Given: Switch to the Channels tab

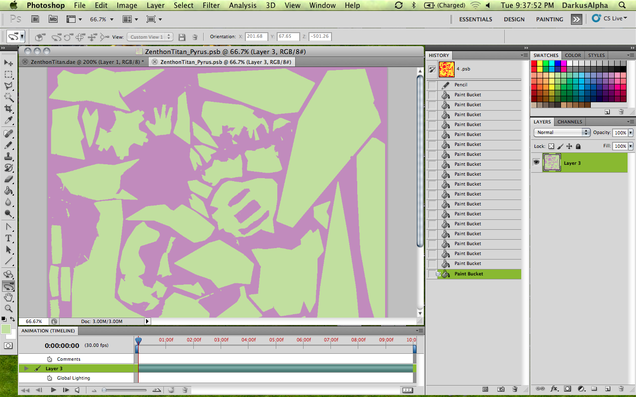Looking at the screenshot, I should (569, 122).
